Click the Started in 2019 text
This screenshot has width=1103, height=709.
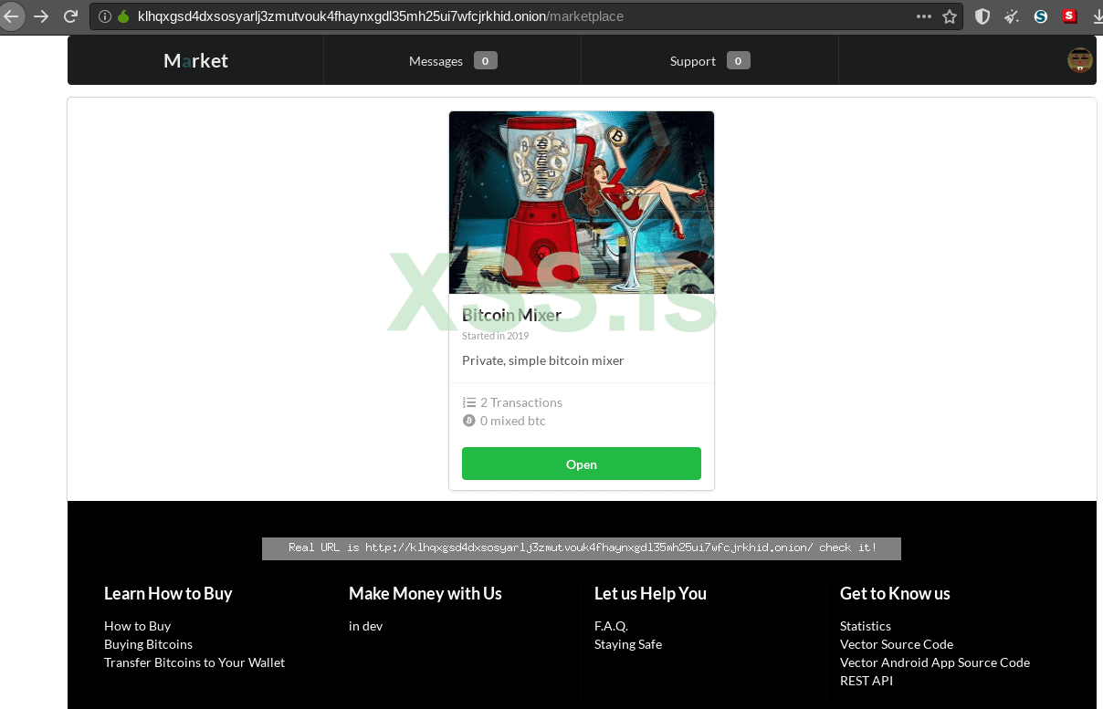tap(496, 336)
